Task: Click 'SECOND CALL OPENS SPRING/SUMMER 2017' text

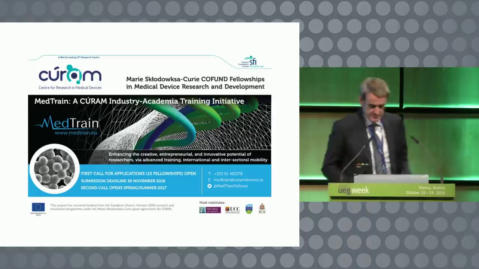Action: 123,188
